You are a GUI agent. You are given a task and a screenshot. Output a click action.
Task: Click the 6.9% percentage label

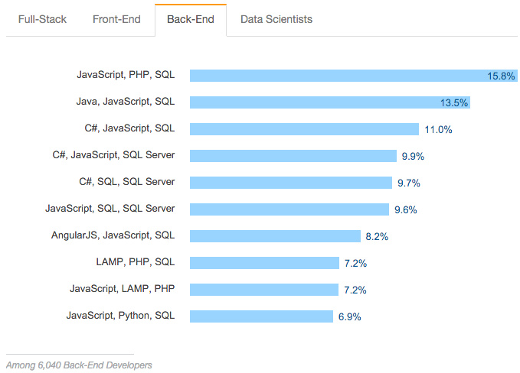(x=349, y=316)
